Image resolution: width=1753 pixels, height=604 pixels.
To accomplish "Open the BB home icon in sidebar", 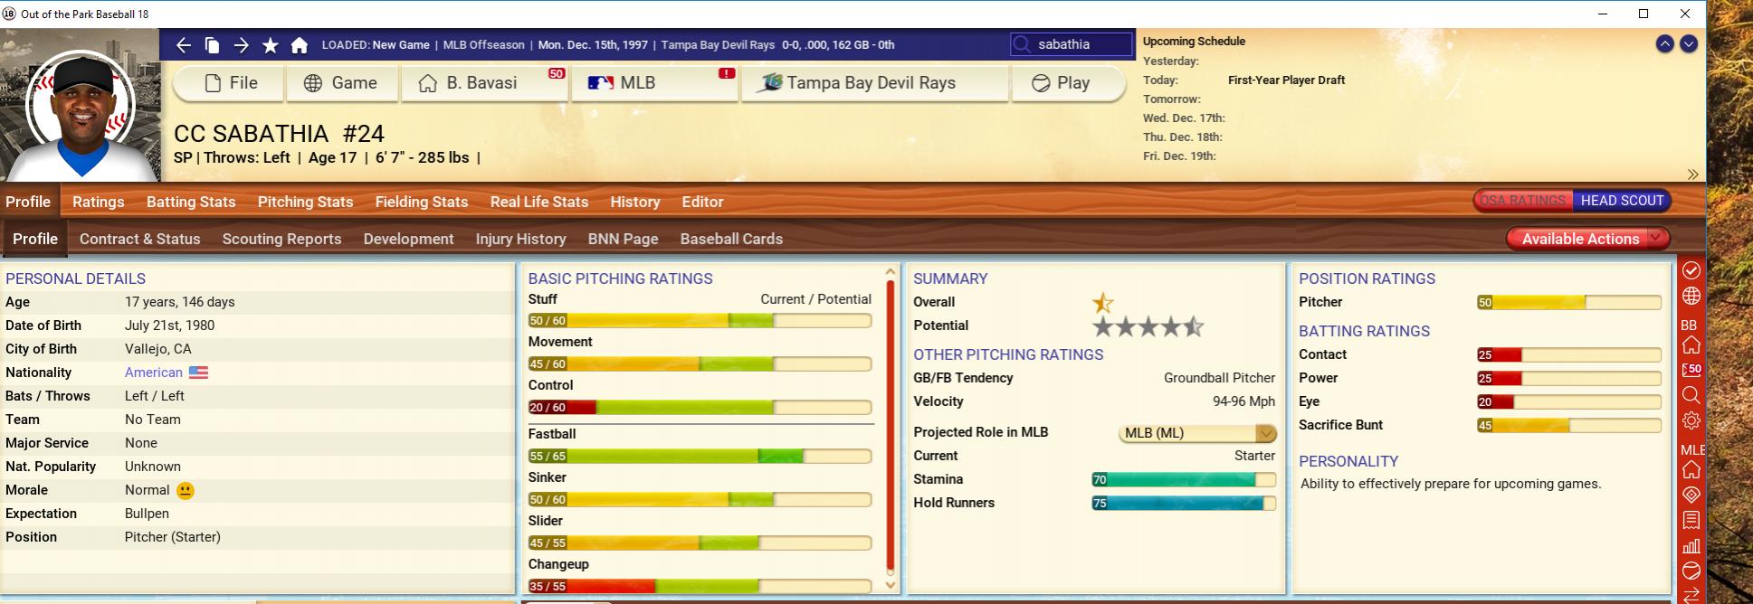I will pos(1691,345).
